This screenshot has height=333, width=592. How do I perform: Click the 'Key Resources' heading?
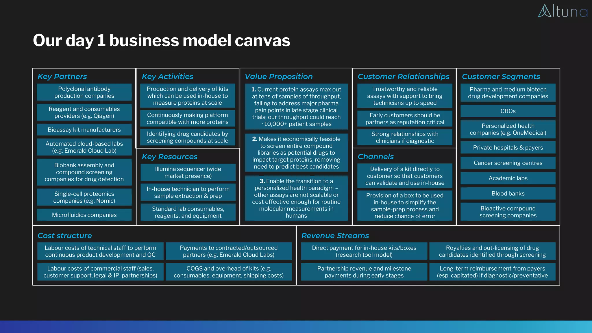pyautogui.click(x=169, y=156)
